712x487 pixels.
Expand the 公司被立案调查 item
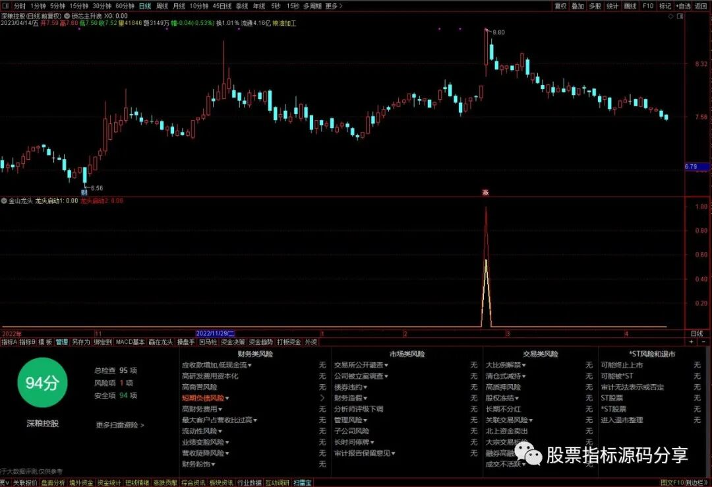(x=361, y=376)
